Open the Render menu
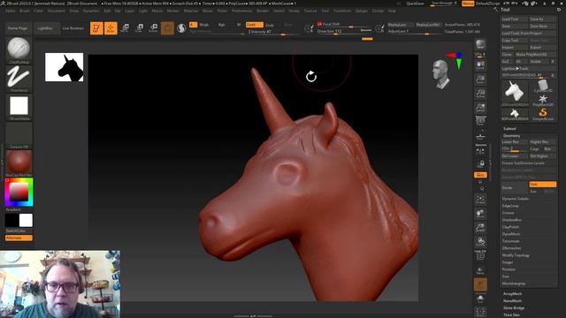 coord(263,11)
